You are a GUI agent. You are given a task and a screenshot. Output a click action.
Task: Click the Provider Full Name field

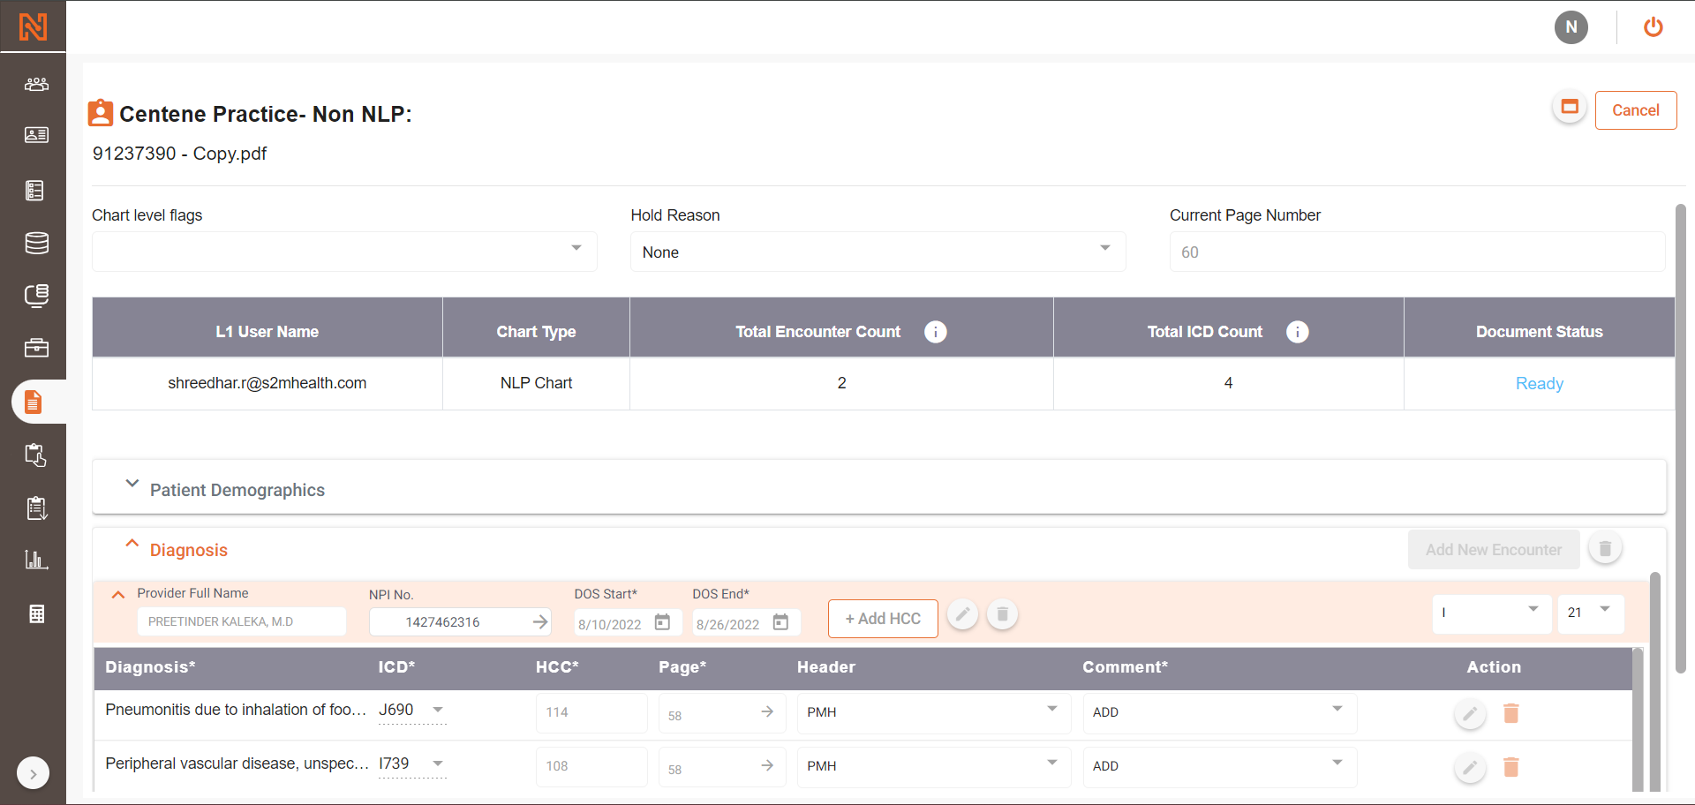pyautogui.click(x=241, y=621)
